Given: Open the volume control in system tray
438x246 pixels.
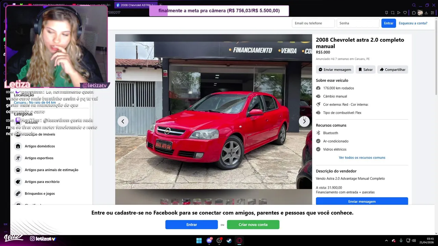Looking at the screenshot, I should coord(414,241).
